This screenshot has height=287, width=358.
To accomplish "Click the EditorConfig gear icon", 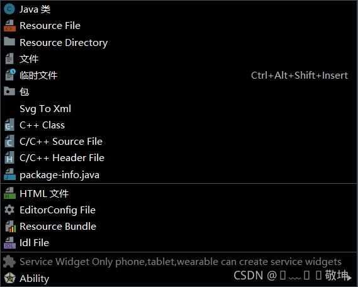I will (x=9, y=210).
